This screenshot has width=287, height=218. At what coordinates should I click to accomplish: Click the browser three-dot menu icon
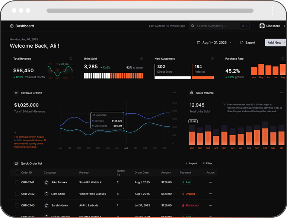[272, 11]
